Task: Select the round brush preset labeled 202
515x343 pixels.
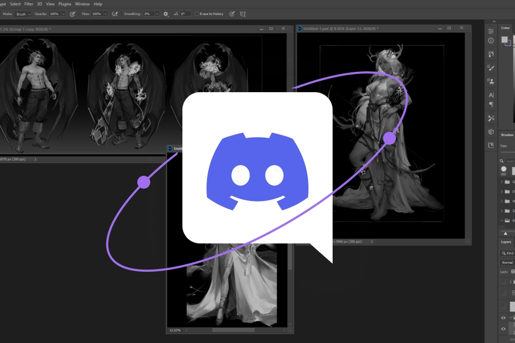Action: (504, 170)
